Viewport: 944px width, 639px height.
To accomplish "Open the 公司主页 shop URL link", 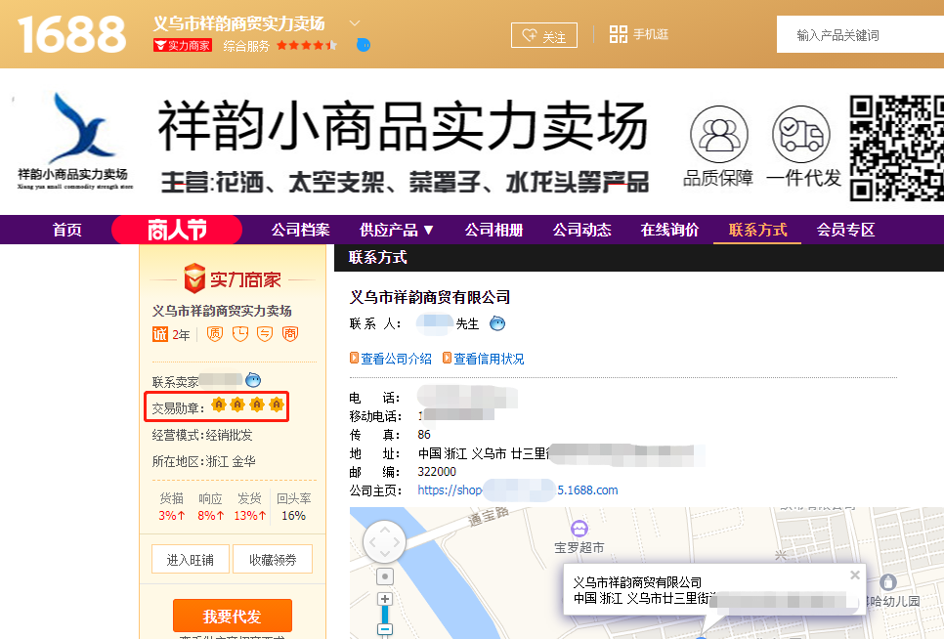I will click(518, 490).
